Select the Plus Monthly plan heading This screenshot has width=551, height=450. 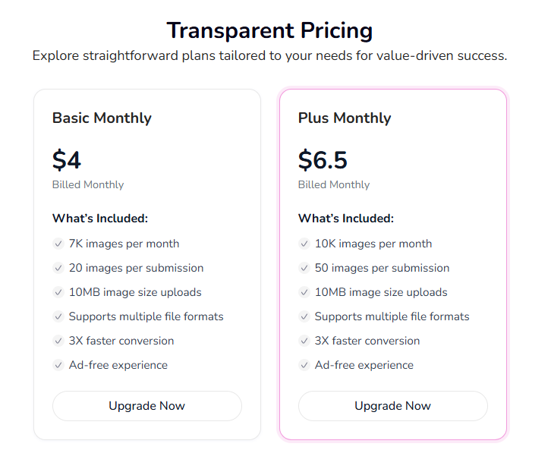pos(345,118)
